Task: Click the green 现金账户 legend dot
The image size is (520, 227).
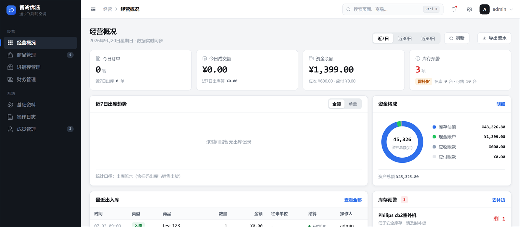Action: pos(434,137)
